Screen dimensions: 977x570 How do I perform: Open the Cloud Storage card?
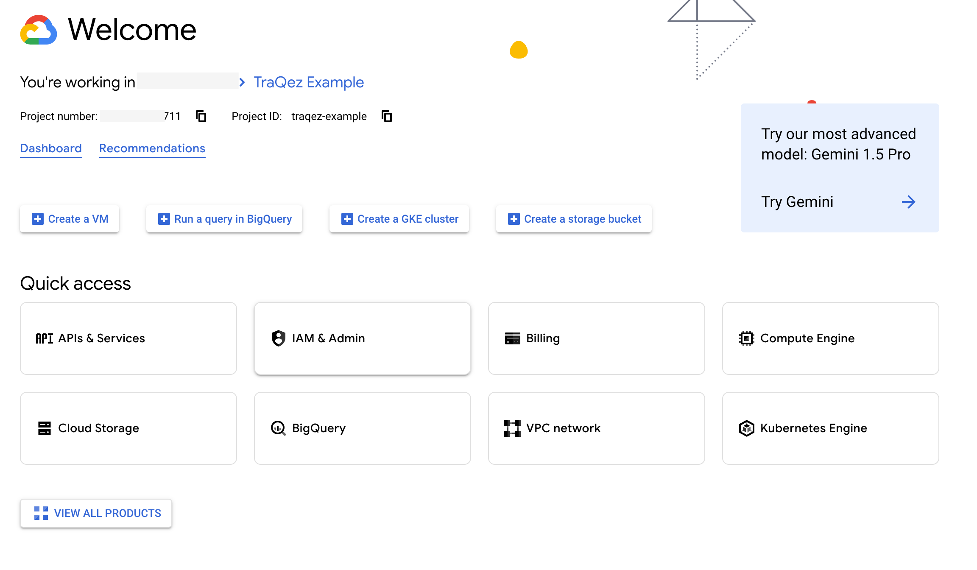pos(128,428)
